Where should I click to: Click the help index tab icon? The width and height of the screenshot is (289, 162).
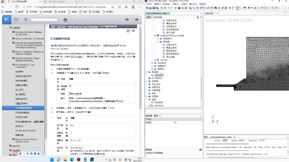(x=16, y=19)
